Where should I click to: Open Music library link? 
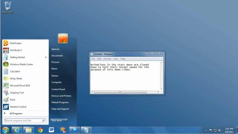[x=54, y=69]
